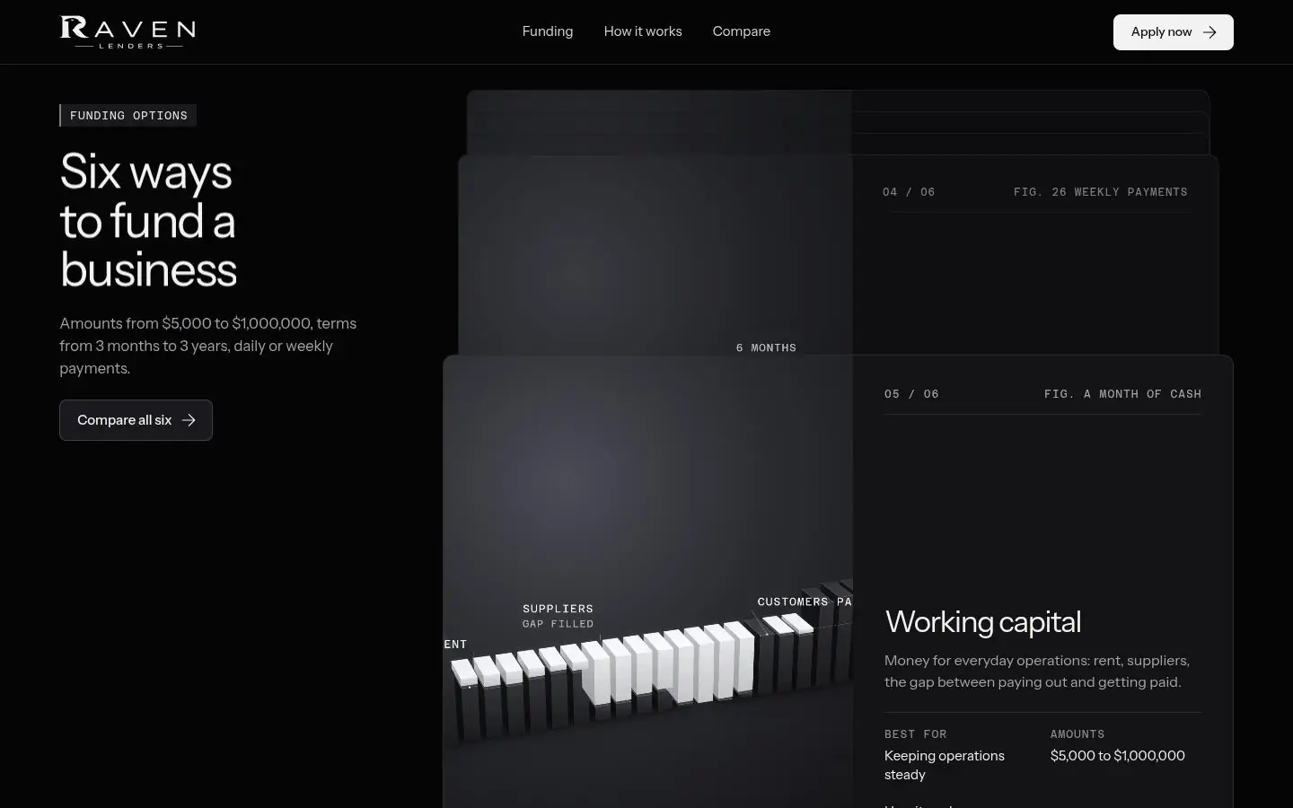
Task: Click the Suppliers gap filled chart label
Action: click(x=558, y=616)
